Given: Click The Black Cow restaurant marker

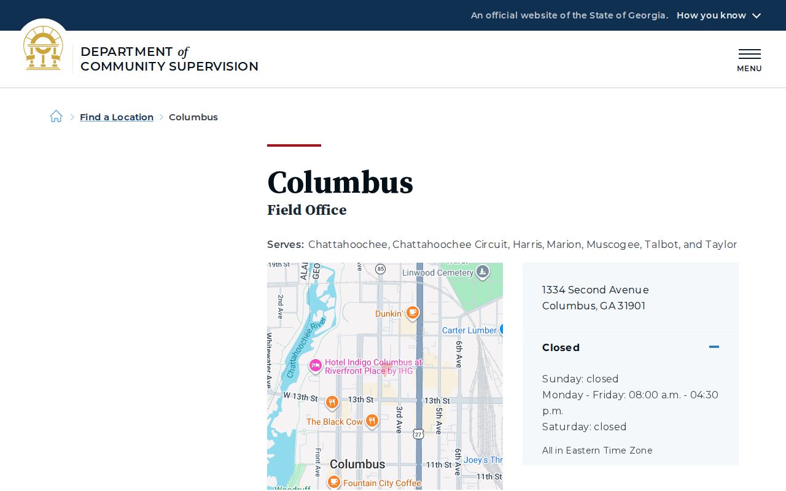Looking at the screenshot, I should pos(372,421).
